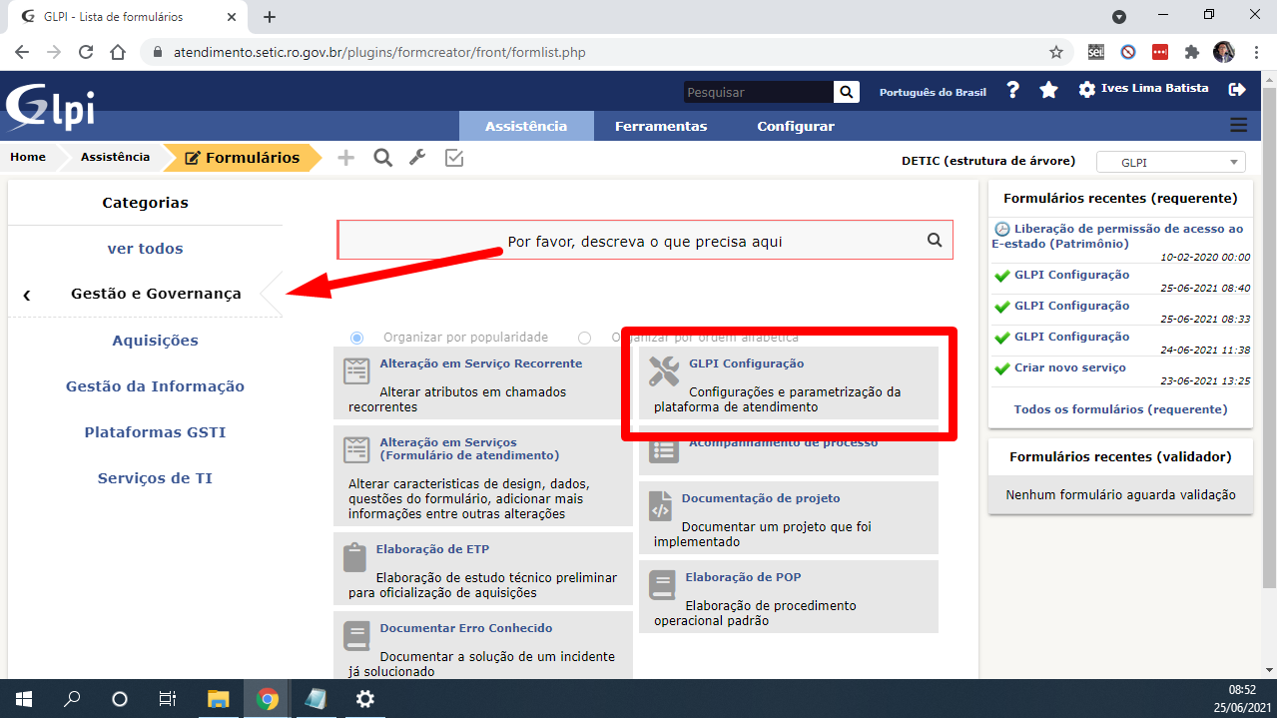Click the Documentar Erro Conhecido book icon

356,636
